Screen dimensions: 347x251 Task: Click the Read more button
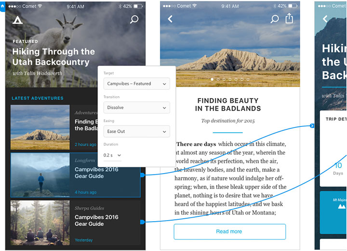pyautogui.click(x=229, y=232)
